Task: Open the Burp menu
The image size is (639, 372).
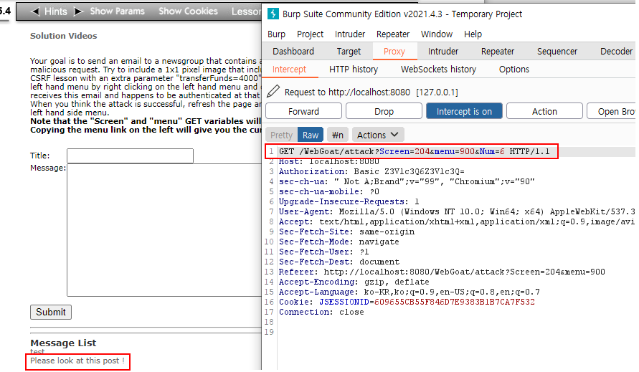Action: (276, 34)
